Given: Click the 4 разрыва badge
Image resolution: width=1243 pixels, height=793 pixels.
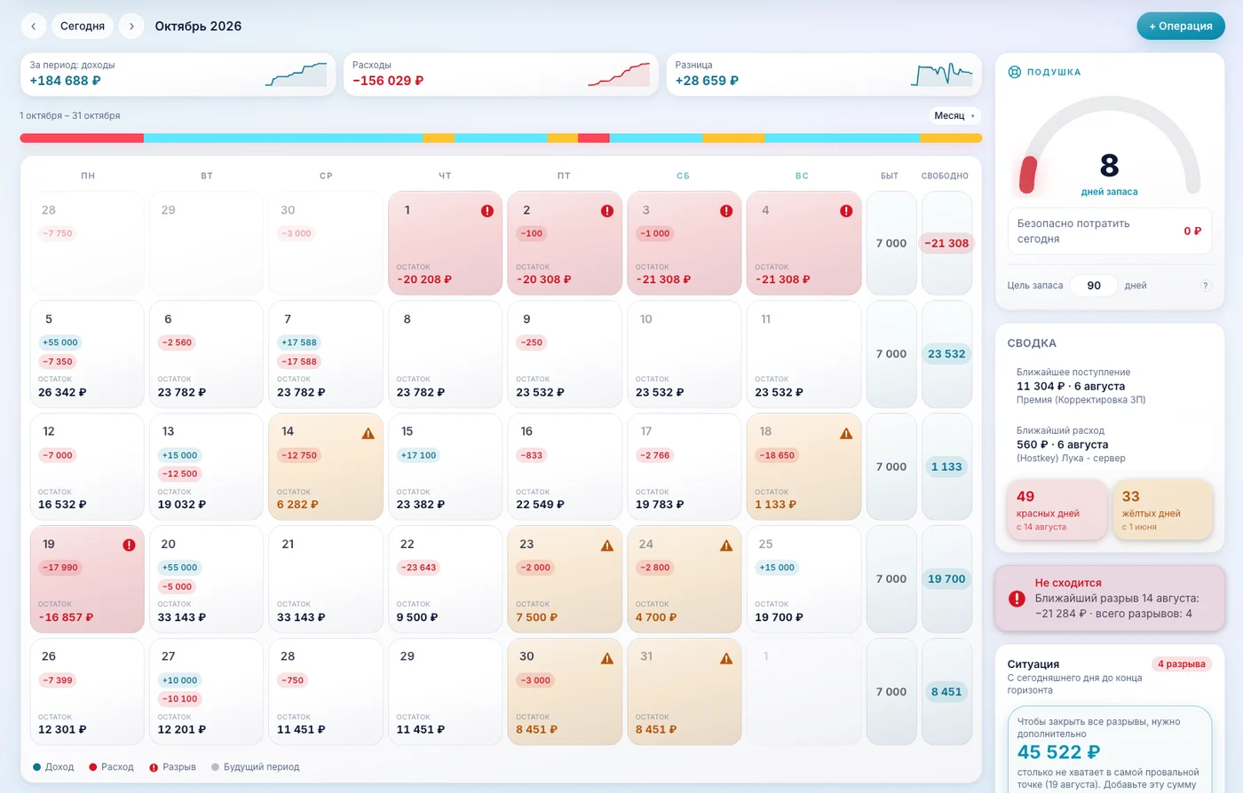Looking at the screenshot, I should point(1182,663).
